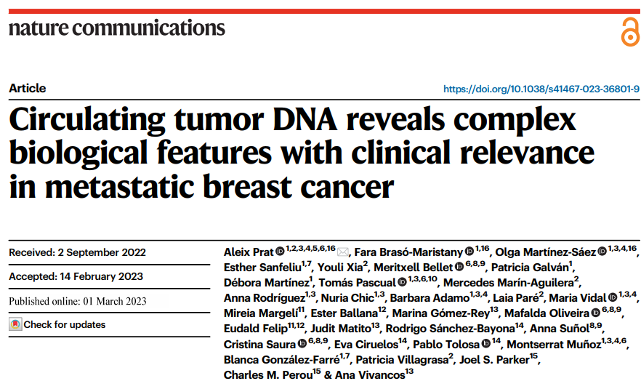Click author name Charles M. Perou
The image size is (641, 389).
tap(268, 374)
